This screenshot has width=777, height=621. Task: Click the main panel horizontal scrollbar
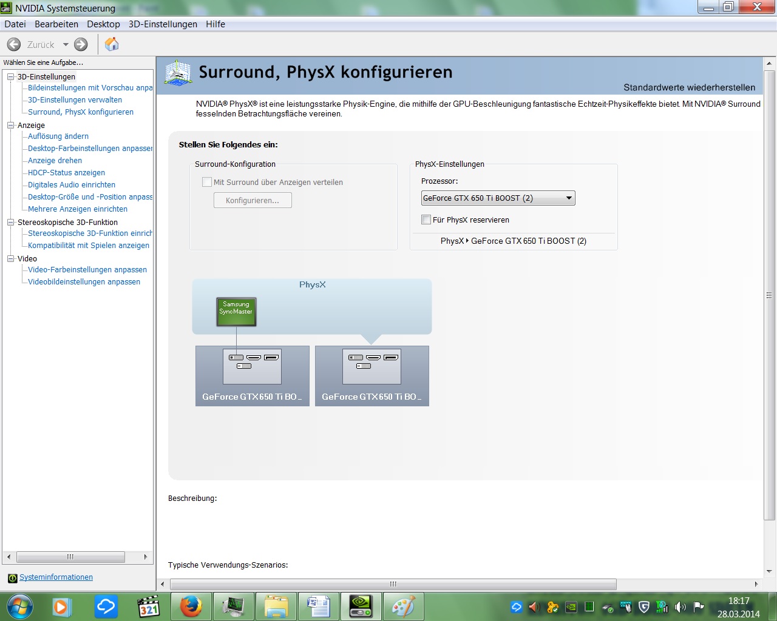click(x=393, y=584)
